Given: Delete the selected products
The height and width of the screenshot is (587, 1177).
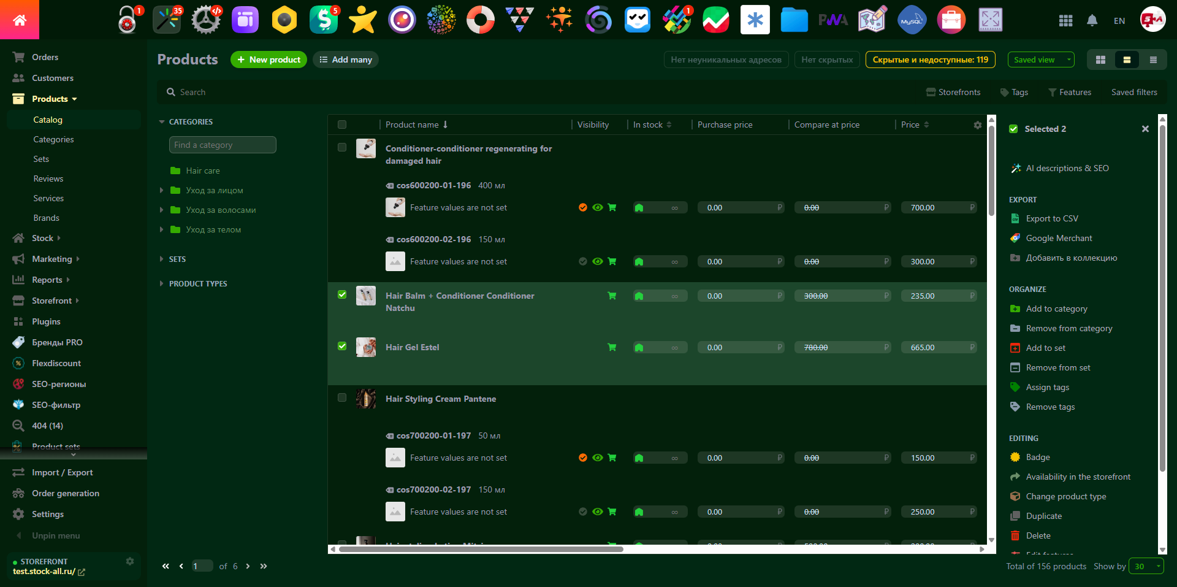Looking at the screenshot, I should 1037,535.
